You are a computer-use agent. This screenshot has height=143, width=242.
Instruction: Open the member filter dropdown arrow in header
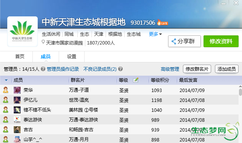tap(6, 80)
